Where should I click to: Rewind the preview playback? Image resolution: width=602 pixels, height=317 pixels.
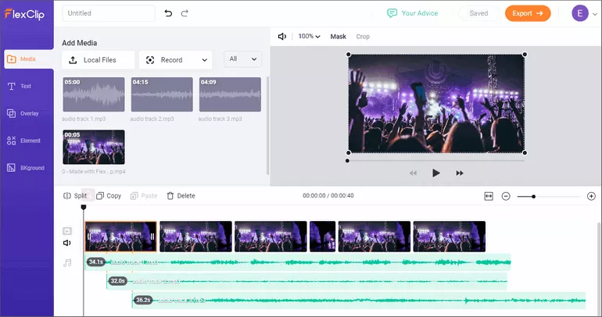413,173
